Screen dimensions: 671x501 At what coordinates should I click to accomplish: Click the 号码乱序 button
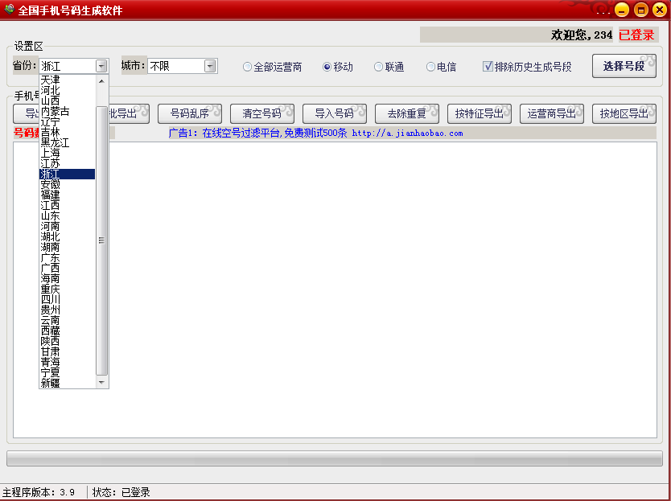coord(190,113)
